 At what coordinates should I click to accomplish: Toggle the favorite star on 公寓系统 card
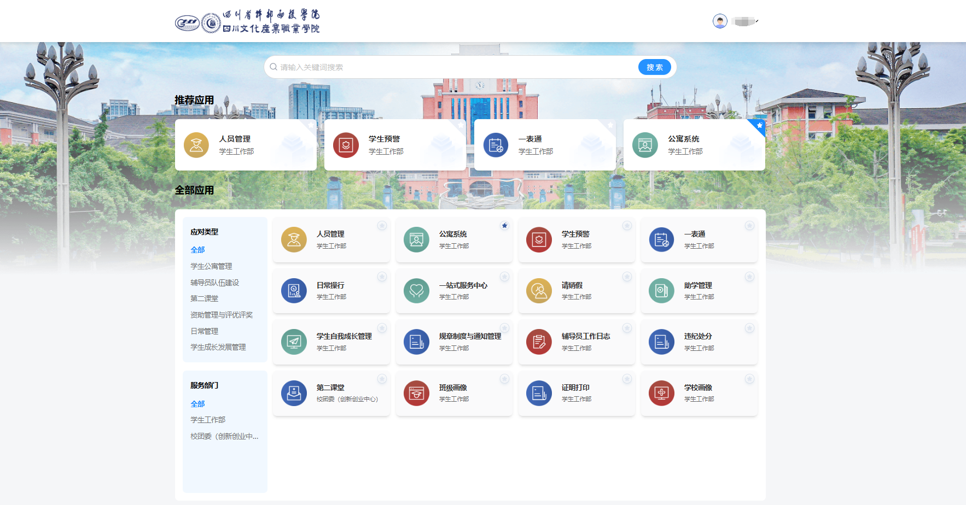[504, 225]
